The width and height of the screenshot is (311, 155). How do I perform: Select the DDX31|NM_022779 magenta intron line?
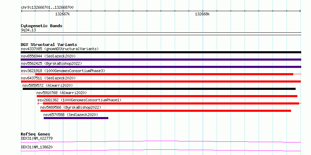pyautogui.click(x=161, y=141)
